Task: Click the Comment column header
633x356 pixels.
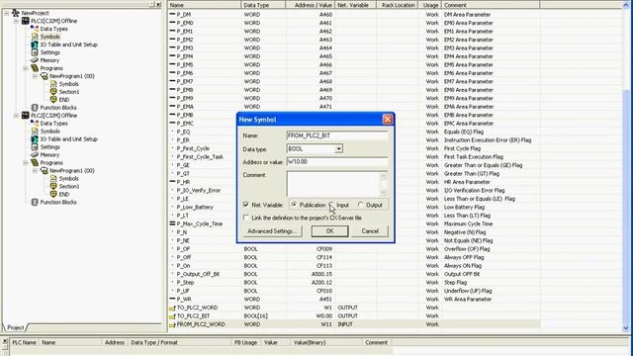Action: (491, 5)
